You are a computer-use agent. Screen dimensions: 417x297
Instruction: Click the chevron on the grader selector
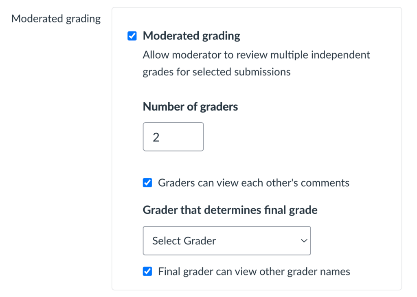(x=304, y=241)
